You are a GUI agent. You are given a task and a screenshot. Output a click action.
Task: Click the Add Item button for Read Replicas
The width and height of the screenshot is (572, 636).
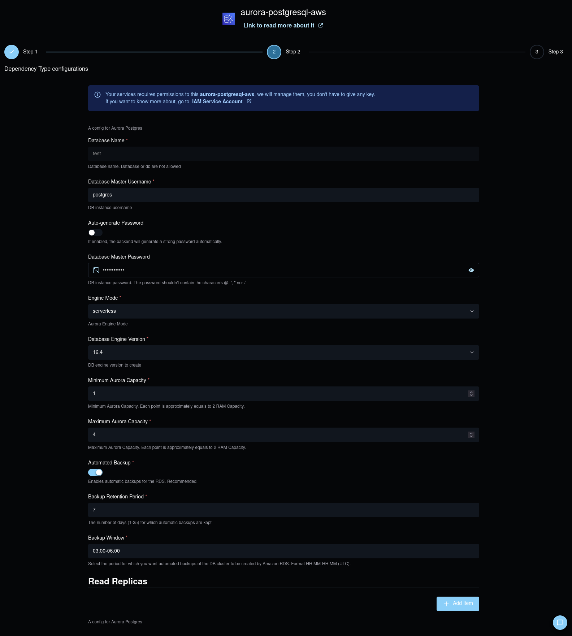[x=458, y=604]
